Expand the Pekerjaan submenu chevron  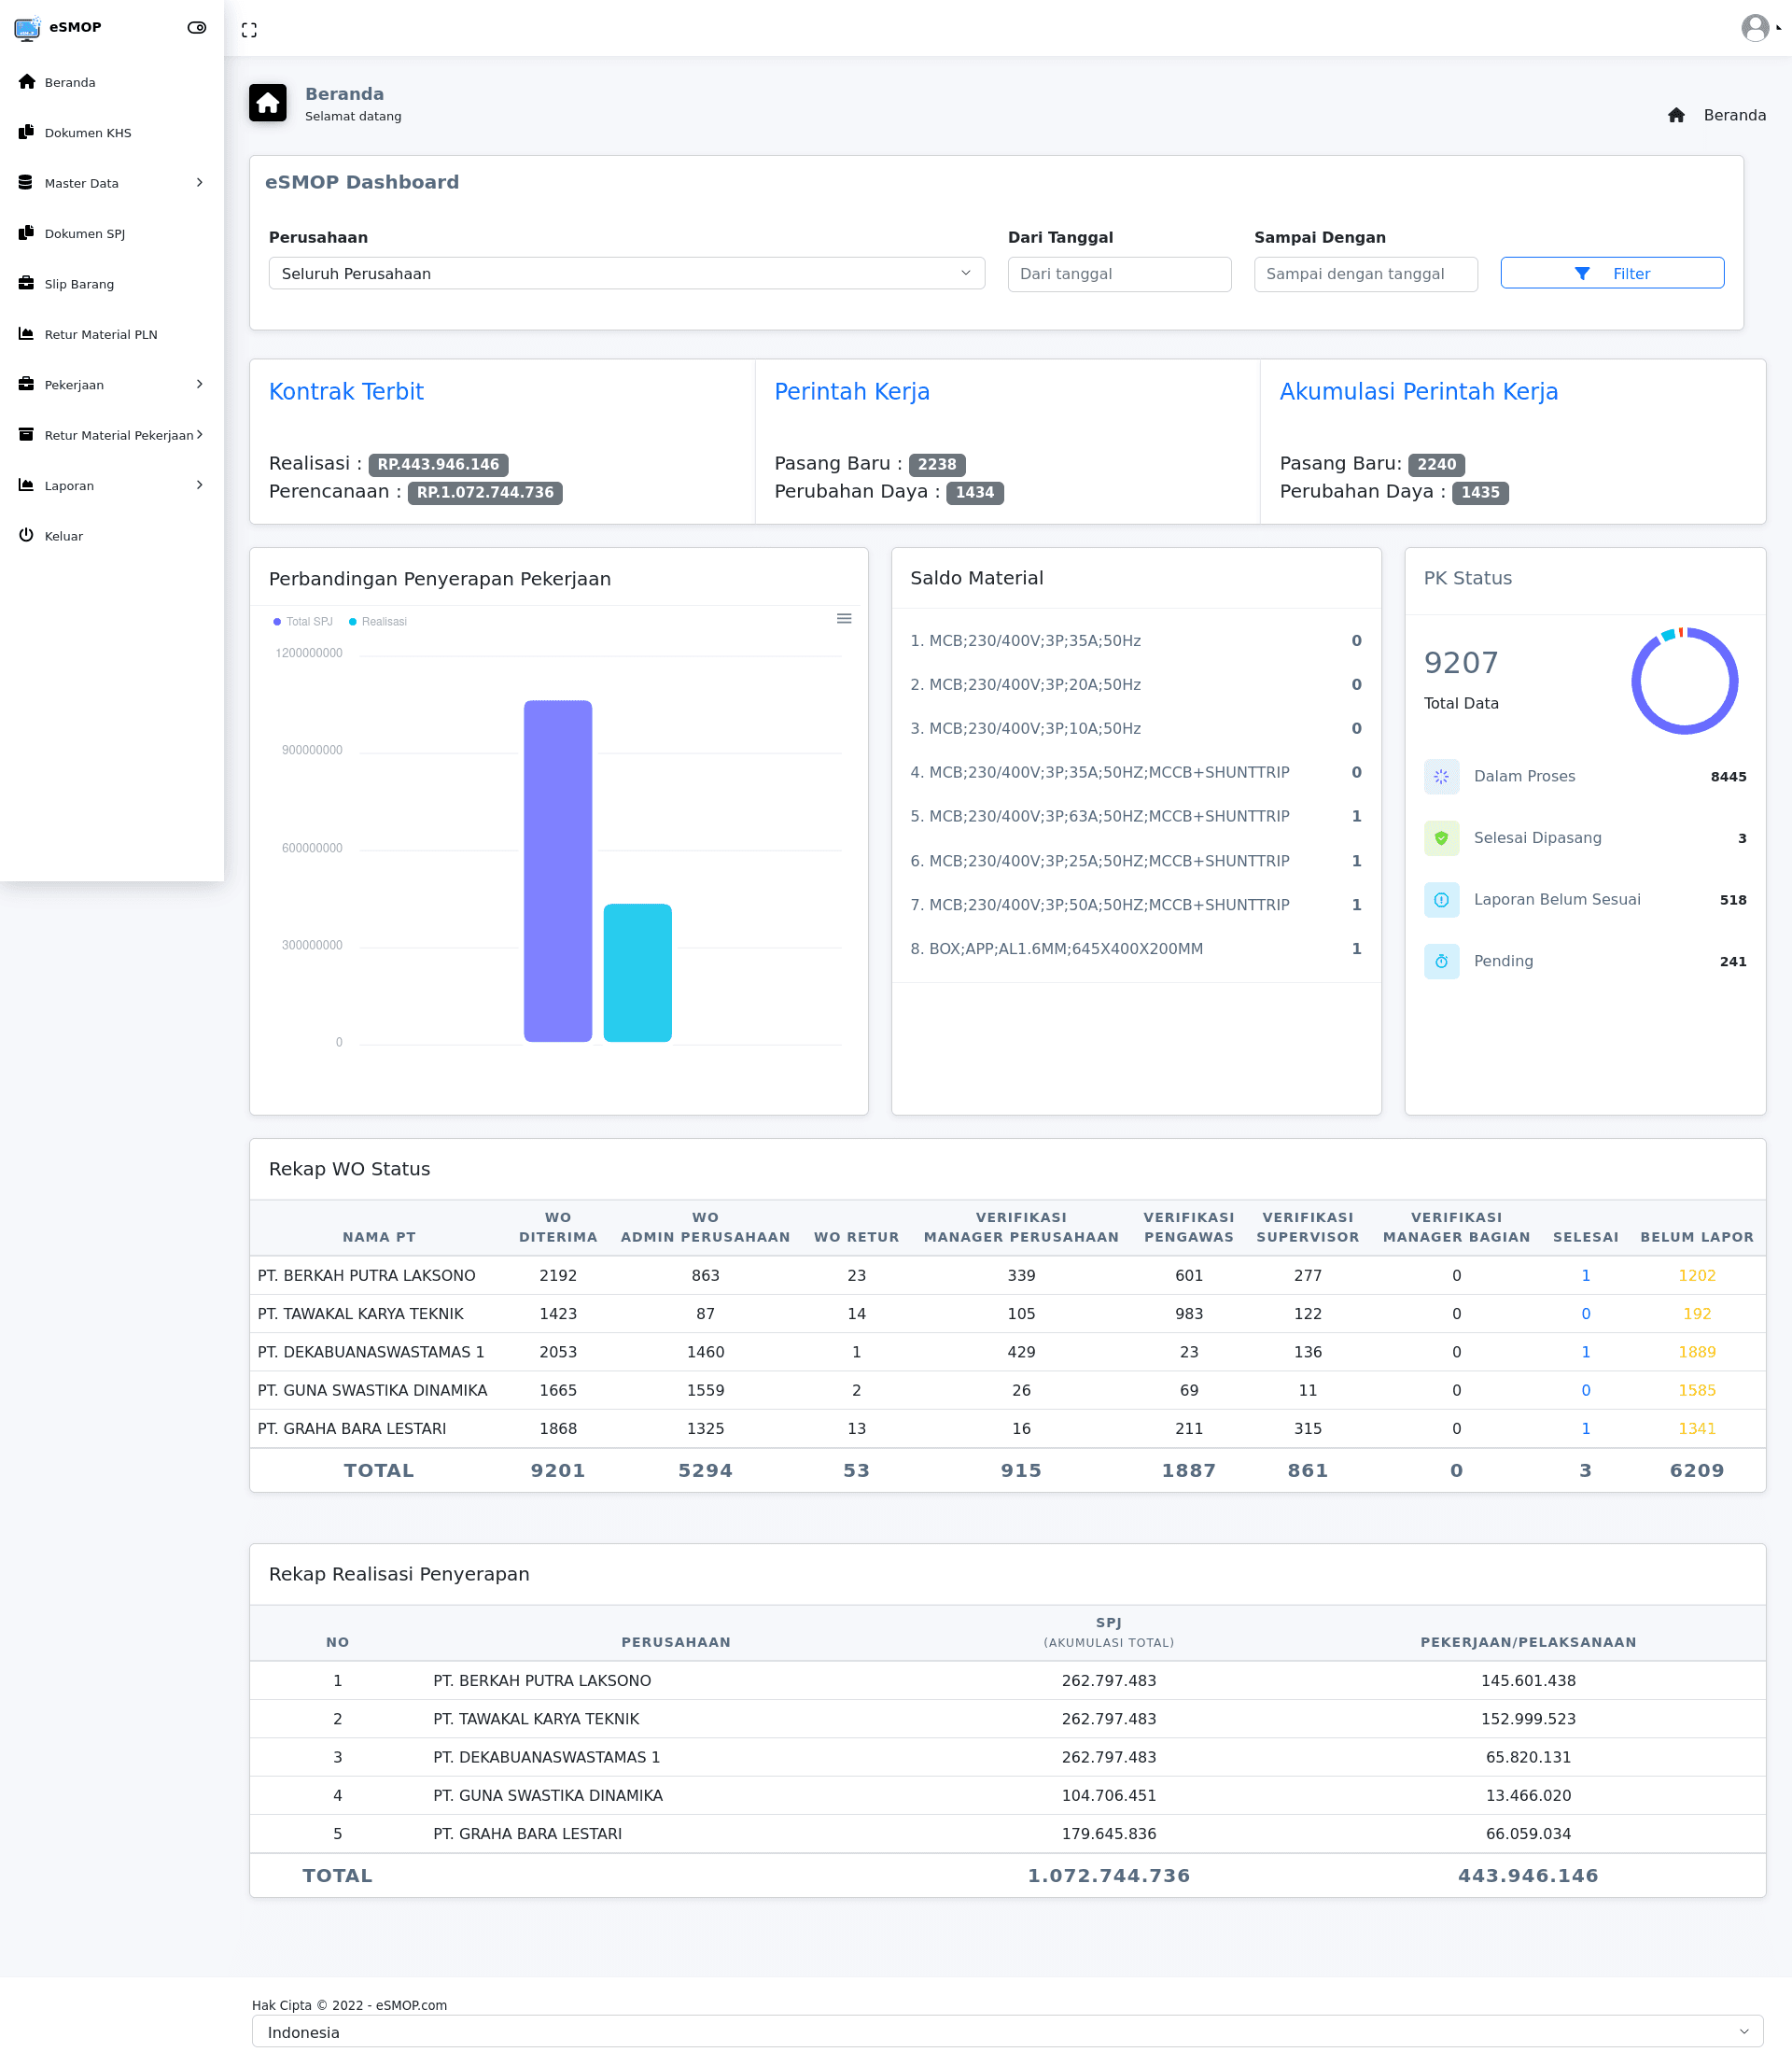200,384
